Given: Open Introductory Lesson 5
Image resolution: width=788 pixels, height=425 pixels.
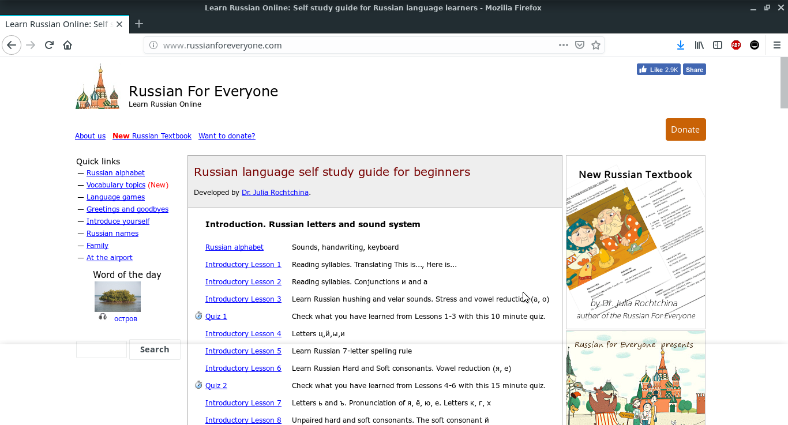Looking at the screenshot, I should coord(243,351).
